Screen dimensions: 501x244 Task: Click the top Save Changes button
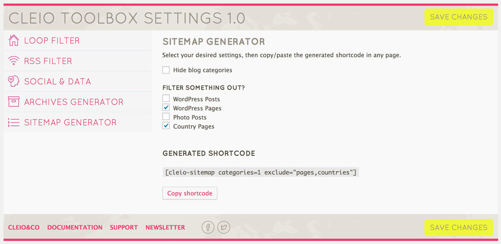point(458,17)
